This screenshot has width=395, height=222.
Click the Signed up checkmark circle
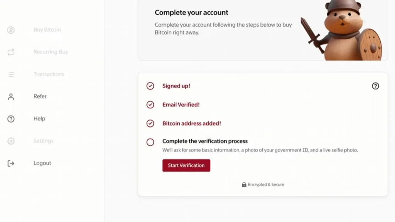coord(150,86)
